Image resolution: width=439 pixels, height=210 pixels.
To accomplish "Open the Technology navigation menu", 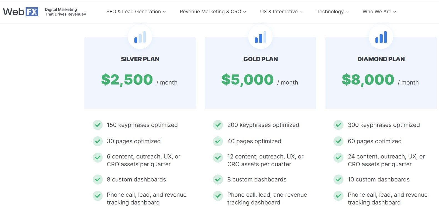I will click(x=332, y=12).
